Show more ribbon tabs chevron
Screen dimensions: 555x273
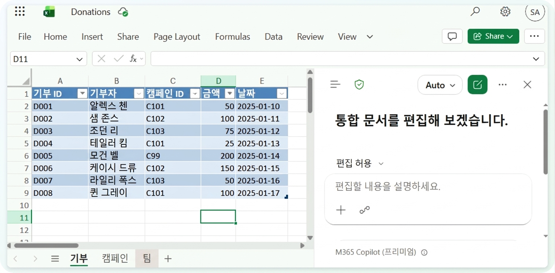370,37
